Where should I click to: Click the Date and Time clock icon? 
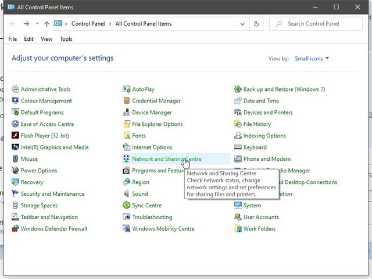coord(238,101)
